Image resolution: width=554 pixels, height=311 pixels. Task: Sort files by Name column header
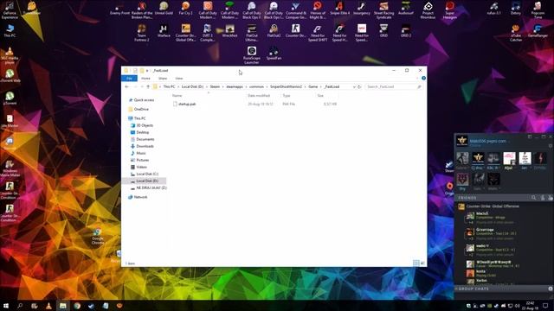177,96
